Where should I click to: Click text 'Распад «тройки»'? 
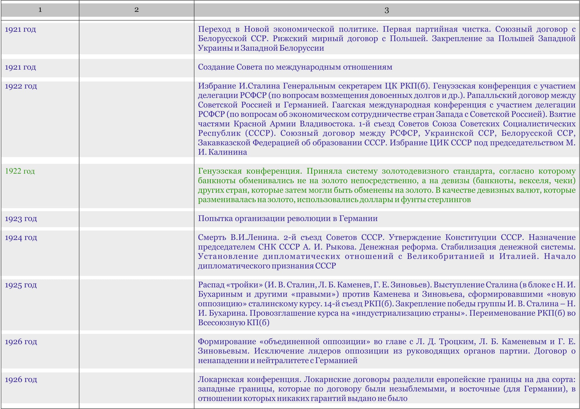[x=230, y=285]
